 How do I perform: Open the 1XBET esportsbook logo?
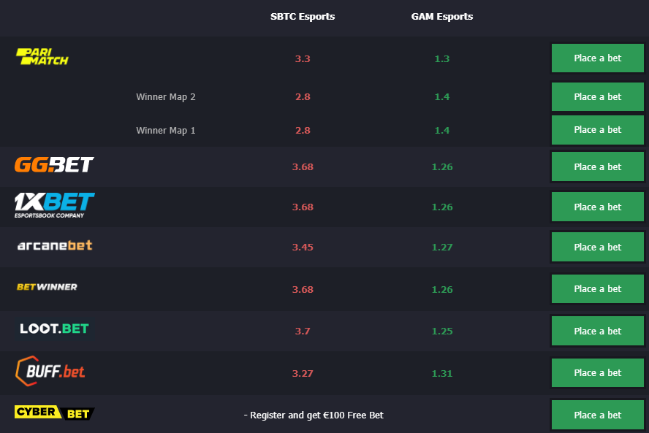point(55,205)
